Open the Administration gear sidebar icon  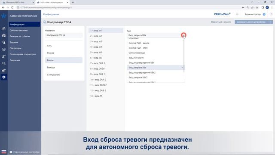(x=4, y=77)
